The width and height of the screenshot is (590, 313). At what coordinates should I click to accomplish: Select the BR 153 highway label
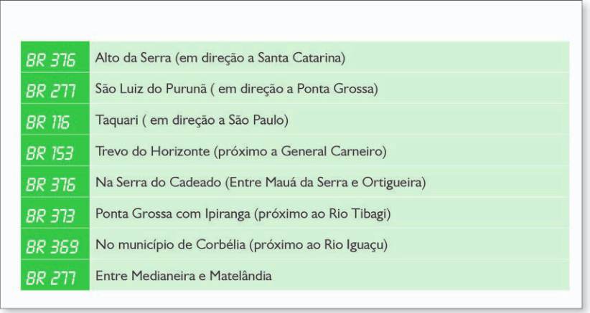pyautogui.click(x=50, y=153)
